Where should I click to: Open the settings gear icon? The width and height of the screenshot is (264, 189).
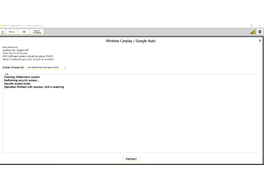[x=260, y=32]
